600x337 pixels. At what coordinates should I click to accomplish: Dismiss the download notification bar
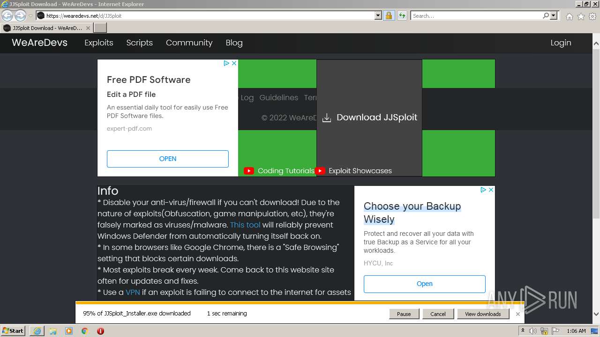(x=518, y=314)
